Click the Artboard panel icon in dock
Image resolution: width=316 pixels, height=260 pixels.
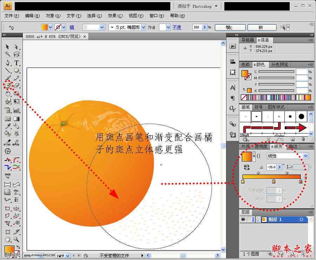tap(232, 72)
